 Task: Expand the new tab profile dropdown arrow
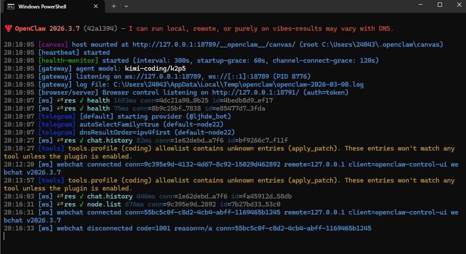click(126, 6)
